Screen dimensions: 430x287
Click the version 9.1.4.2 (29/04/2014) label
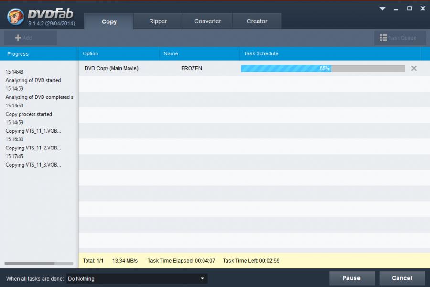(x=51, y=23)
